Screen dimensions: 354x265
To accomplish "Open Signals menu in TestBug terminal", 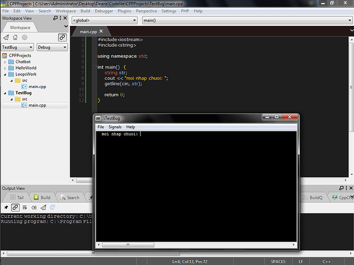I will [115, 127].
